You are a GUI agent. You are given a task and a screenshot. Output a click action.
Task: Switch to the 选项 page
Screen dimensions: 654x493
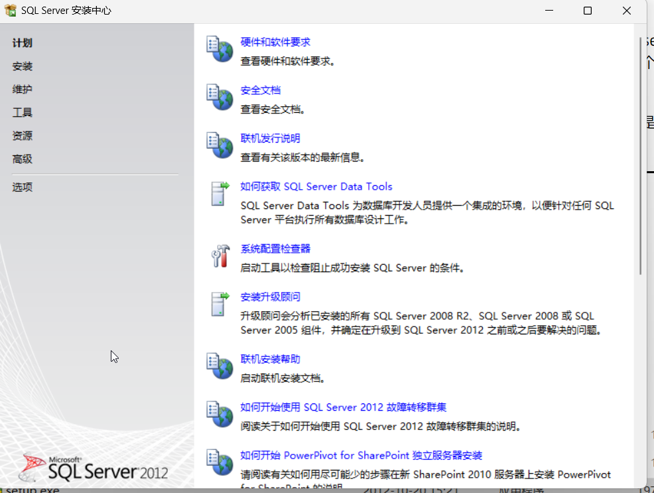[22, 187]
